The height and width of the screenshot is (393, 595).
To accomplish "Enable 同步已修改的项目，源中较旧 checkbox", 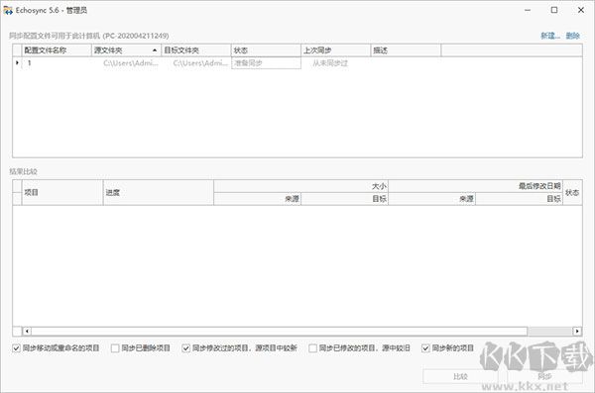I will point(312,347).
